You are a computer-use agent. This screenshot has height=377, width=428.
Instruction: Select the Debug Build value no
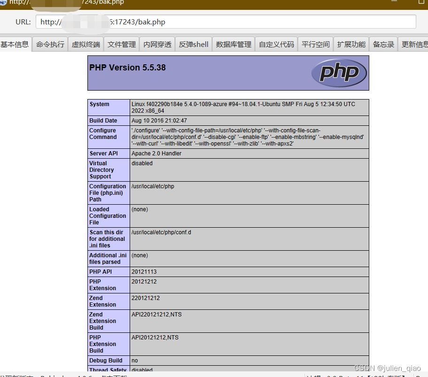coord(134,361)
